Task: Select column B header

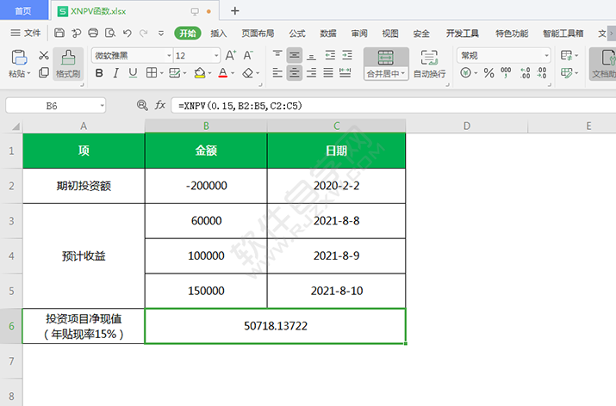Action: click(x=206, y=126)
